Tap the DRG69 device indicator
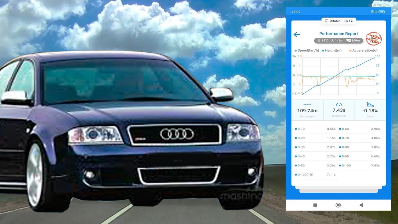The image size is (398, 224). (x=331, y=21)
